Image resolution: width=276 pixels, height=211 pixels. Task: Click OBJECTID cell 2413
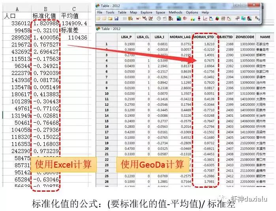225,181
